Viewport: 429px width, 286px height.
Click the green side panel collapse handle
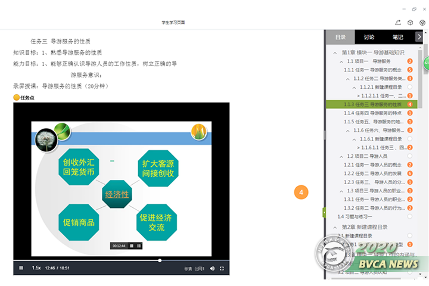(x=324, y=212)
